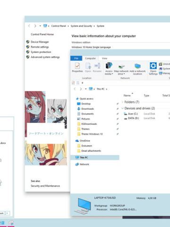
Task: Go forward in Control Panel window
Action: [35, 26]
